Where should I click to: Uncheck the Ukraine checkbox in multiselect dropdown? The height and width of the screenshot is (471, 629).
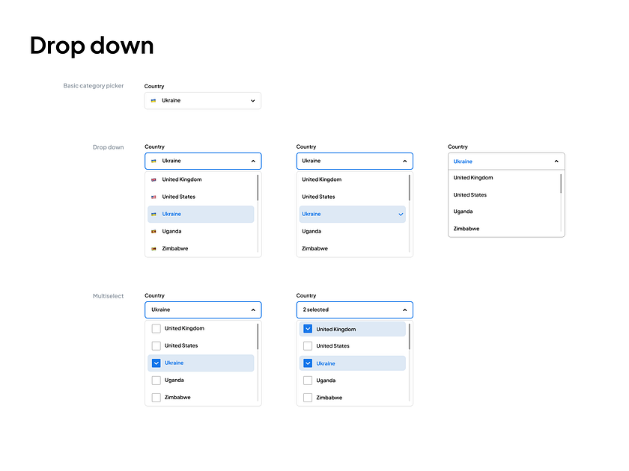click(x=156, y=363)
